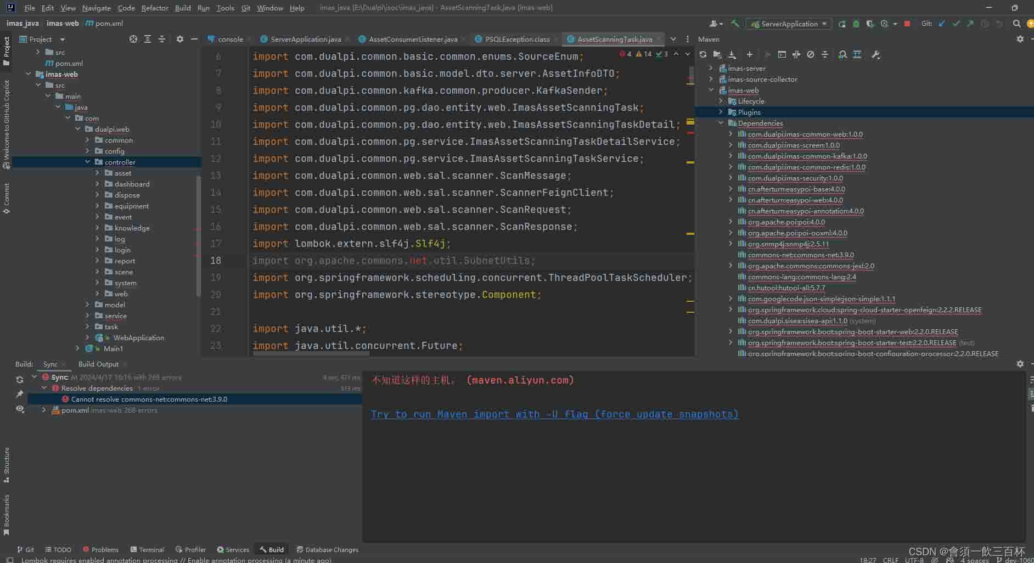This screenshot has width=1034, height=563.
Task: Open the Refactor menu
Action: 155,8
